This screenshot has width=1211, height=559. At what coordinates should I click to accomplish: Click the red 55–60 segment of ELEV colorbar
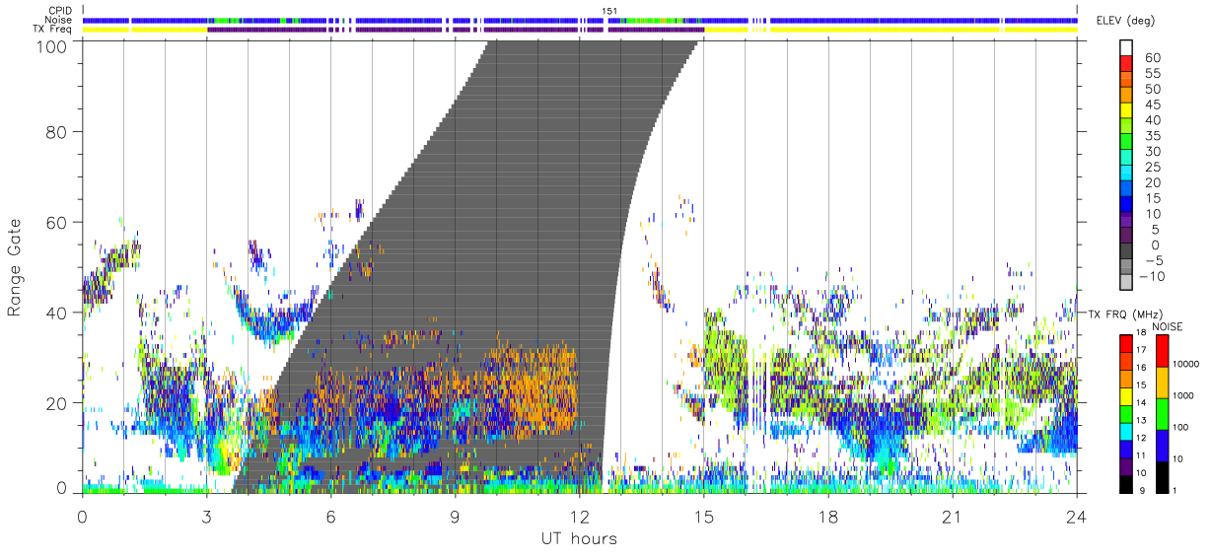coord(1125,64)
